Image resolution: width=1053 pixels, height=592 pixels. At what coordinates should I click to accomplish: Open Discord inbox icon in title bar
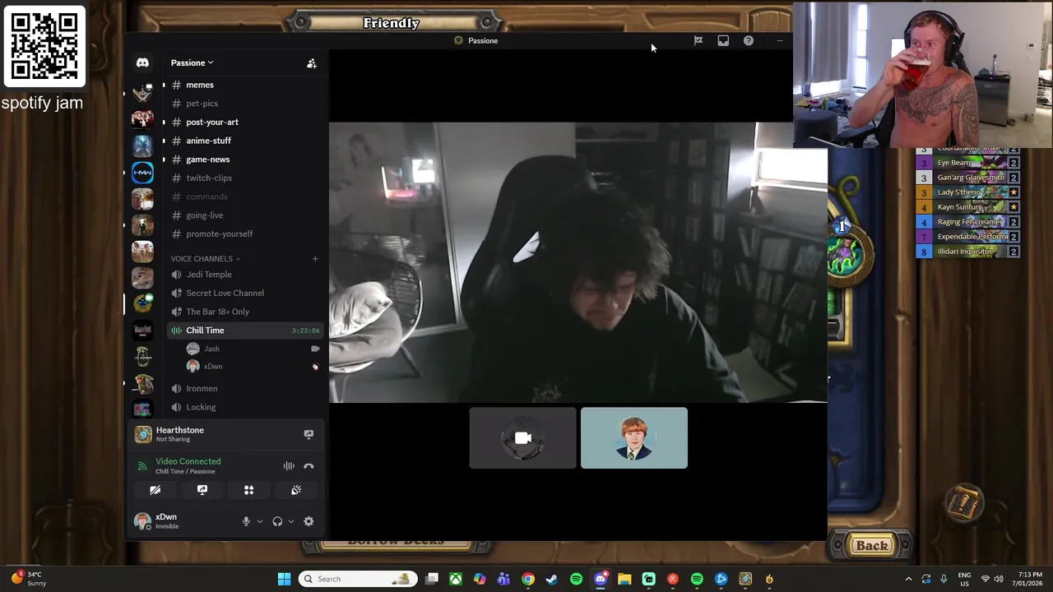(x=723, y=40)
